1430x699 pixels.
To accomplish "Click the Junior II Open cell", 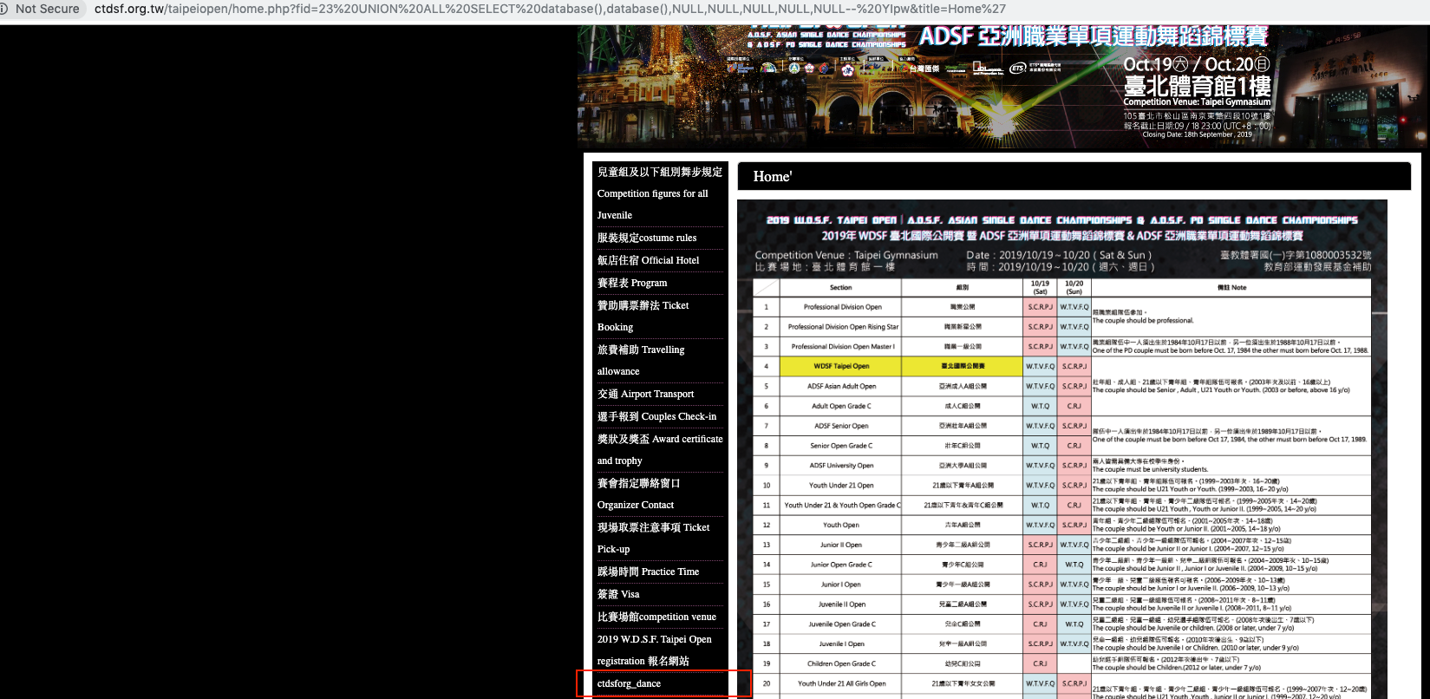I will coord(841,545).
